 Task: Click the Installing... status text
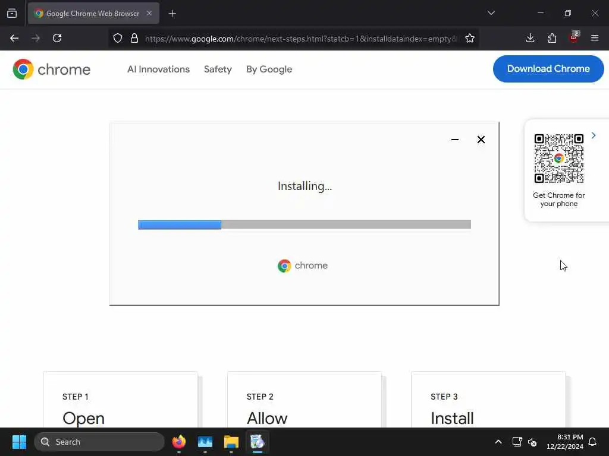[x=305, y=186]
